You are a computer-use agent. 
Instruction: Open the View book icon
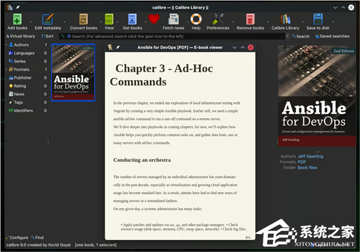(x=109, y=19)
